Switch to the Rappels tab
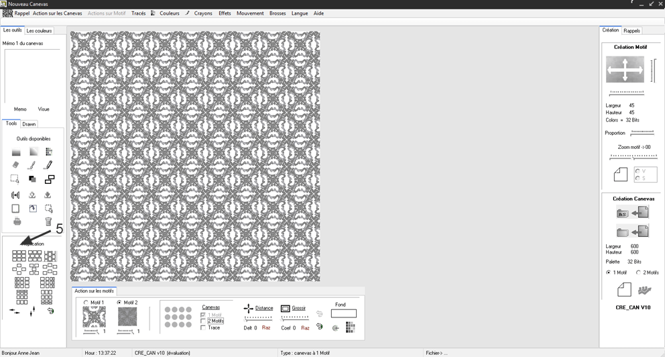The height and width of the screenshot is (357, 665). tap(631, 31)
